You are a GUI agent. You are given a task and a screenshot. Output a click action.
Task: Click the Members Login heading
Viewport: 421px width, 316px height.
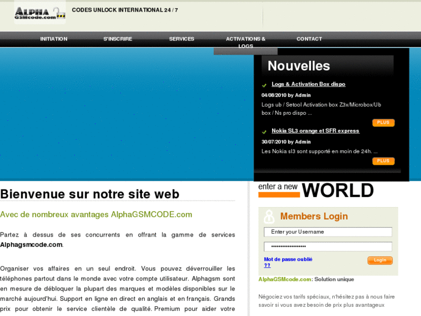pos(314,216)
